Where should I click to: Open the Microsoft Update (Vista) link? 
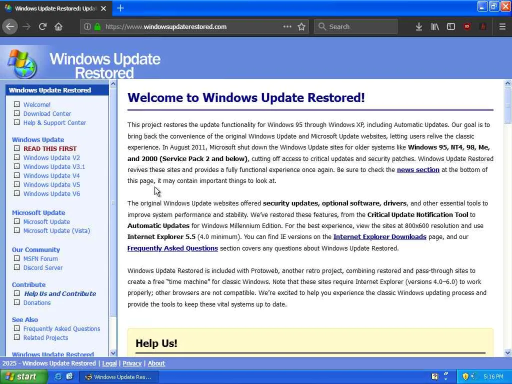(x=56, y=230)
